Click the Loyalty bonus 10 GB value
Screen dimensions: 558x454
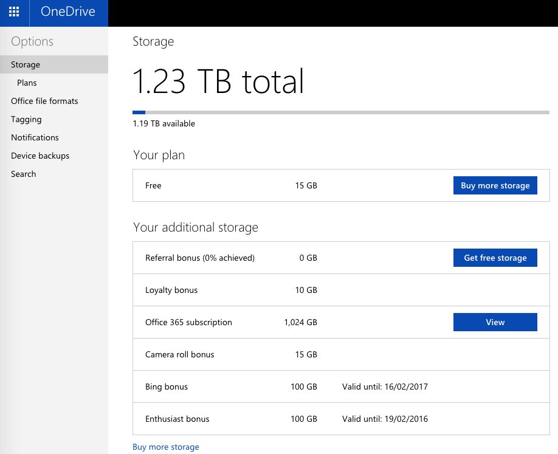point(306,290)
